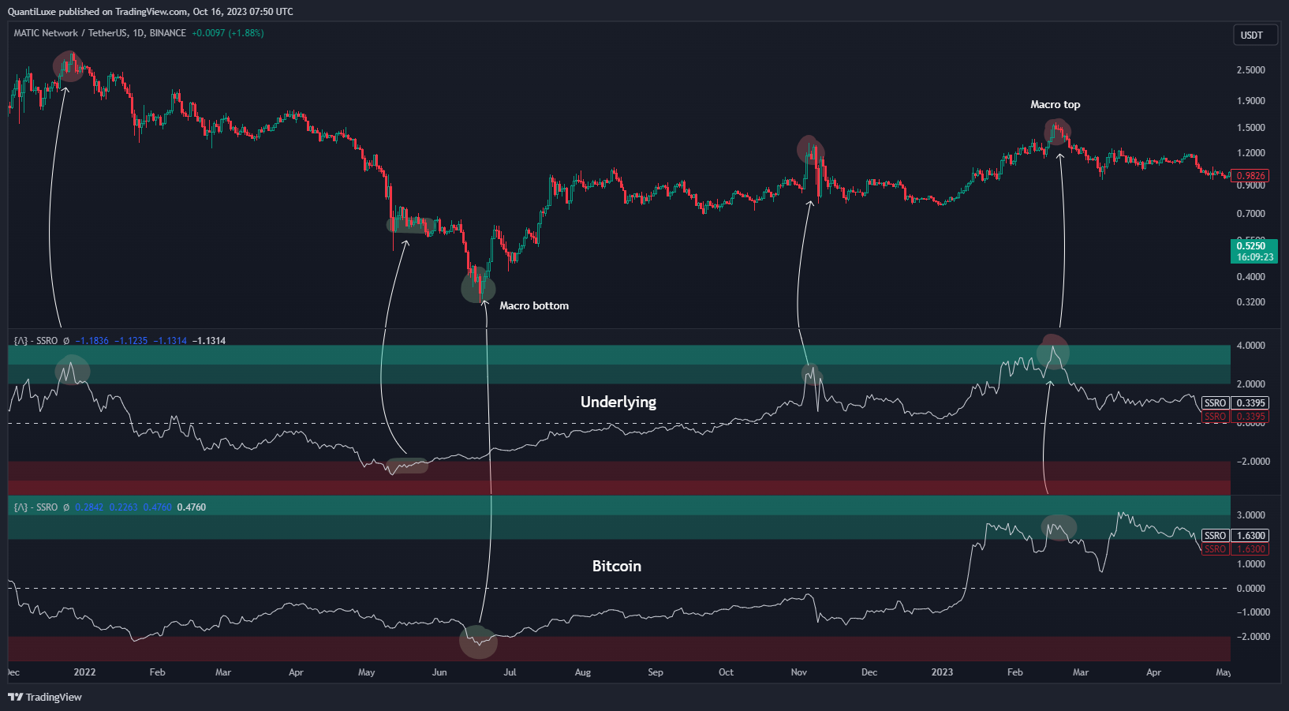Click the 1.0000 Bitcoin pane axis value

pyautogui.click(x=1250, y=564)
